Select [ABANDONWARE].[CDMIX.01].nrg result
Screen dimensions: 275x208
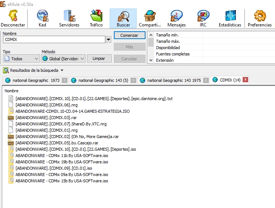[x=47, y=130]
